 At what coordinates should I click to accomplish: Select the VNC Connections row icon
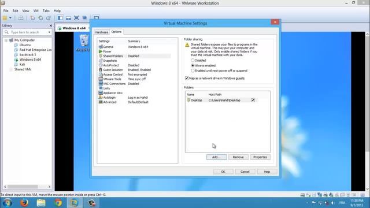point(101,83)
